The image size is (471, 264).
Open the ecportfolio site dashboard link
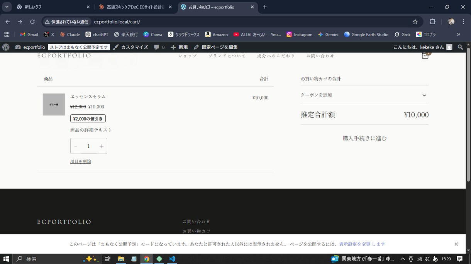click(x=30, y=47)
